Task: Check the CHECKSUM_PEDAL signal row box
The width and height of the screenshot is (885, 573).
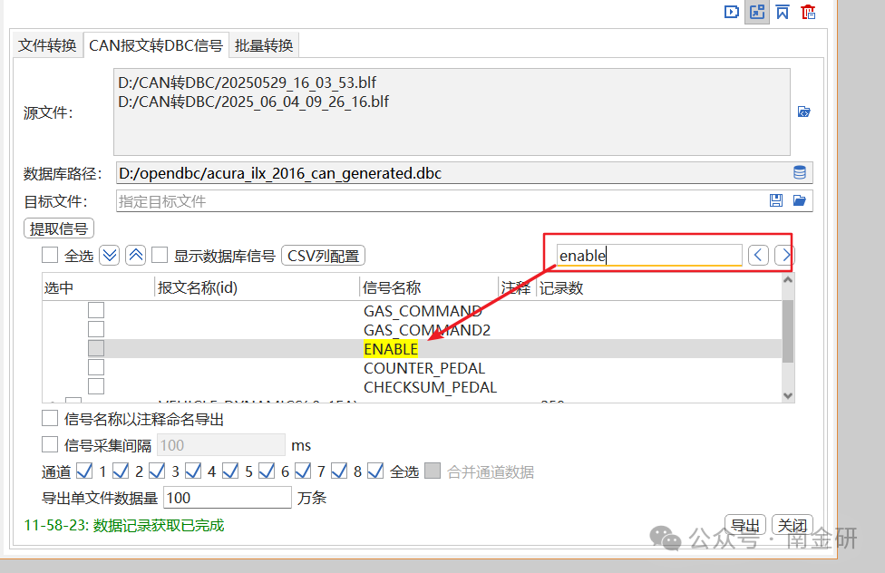Action: (96, 387)
